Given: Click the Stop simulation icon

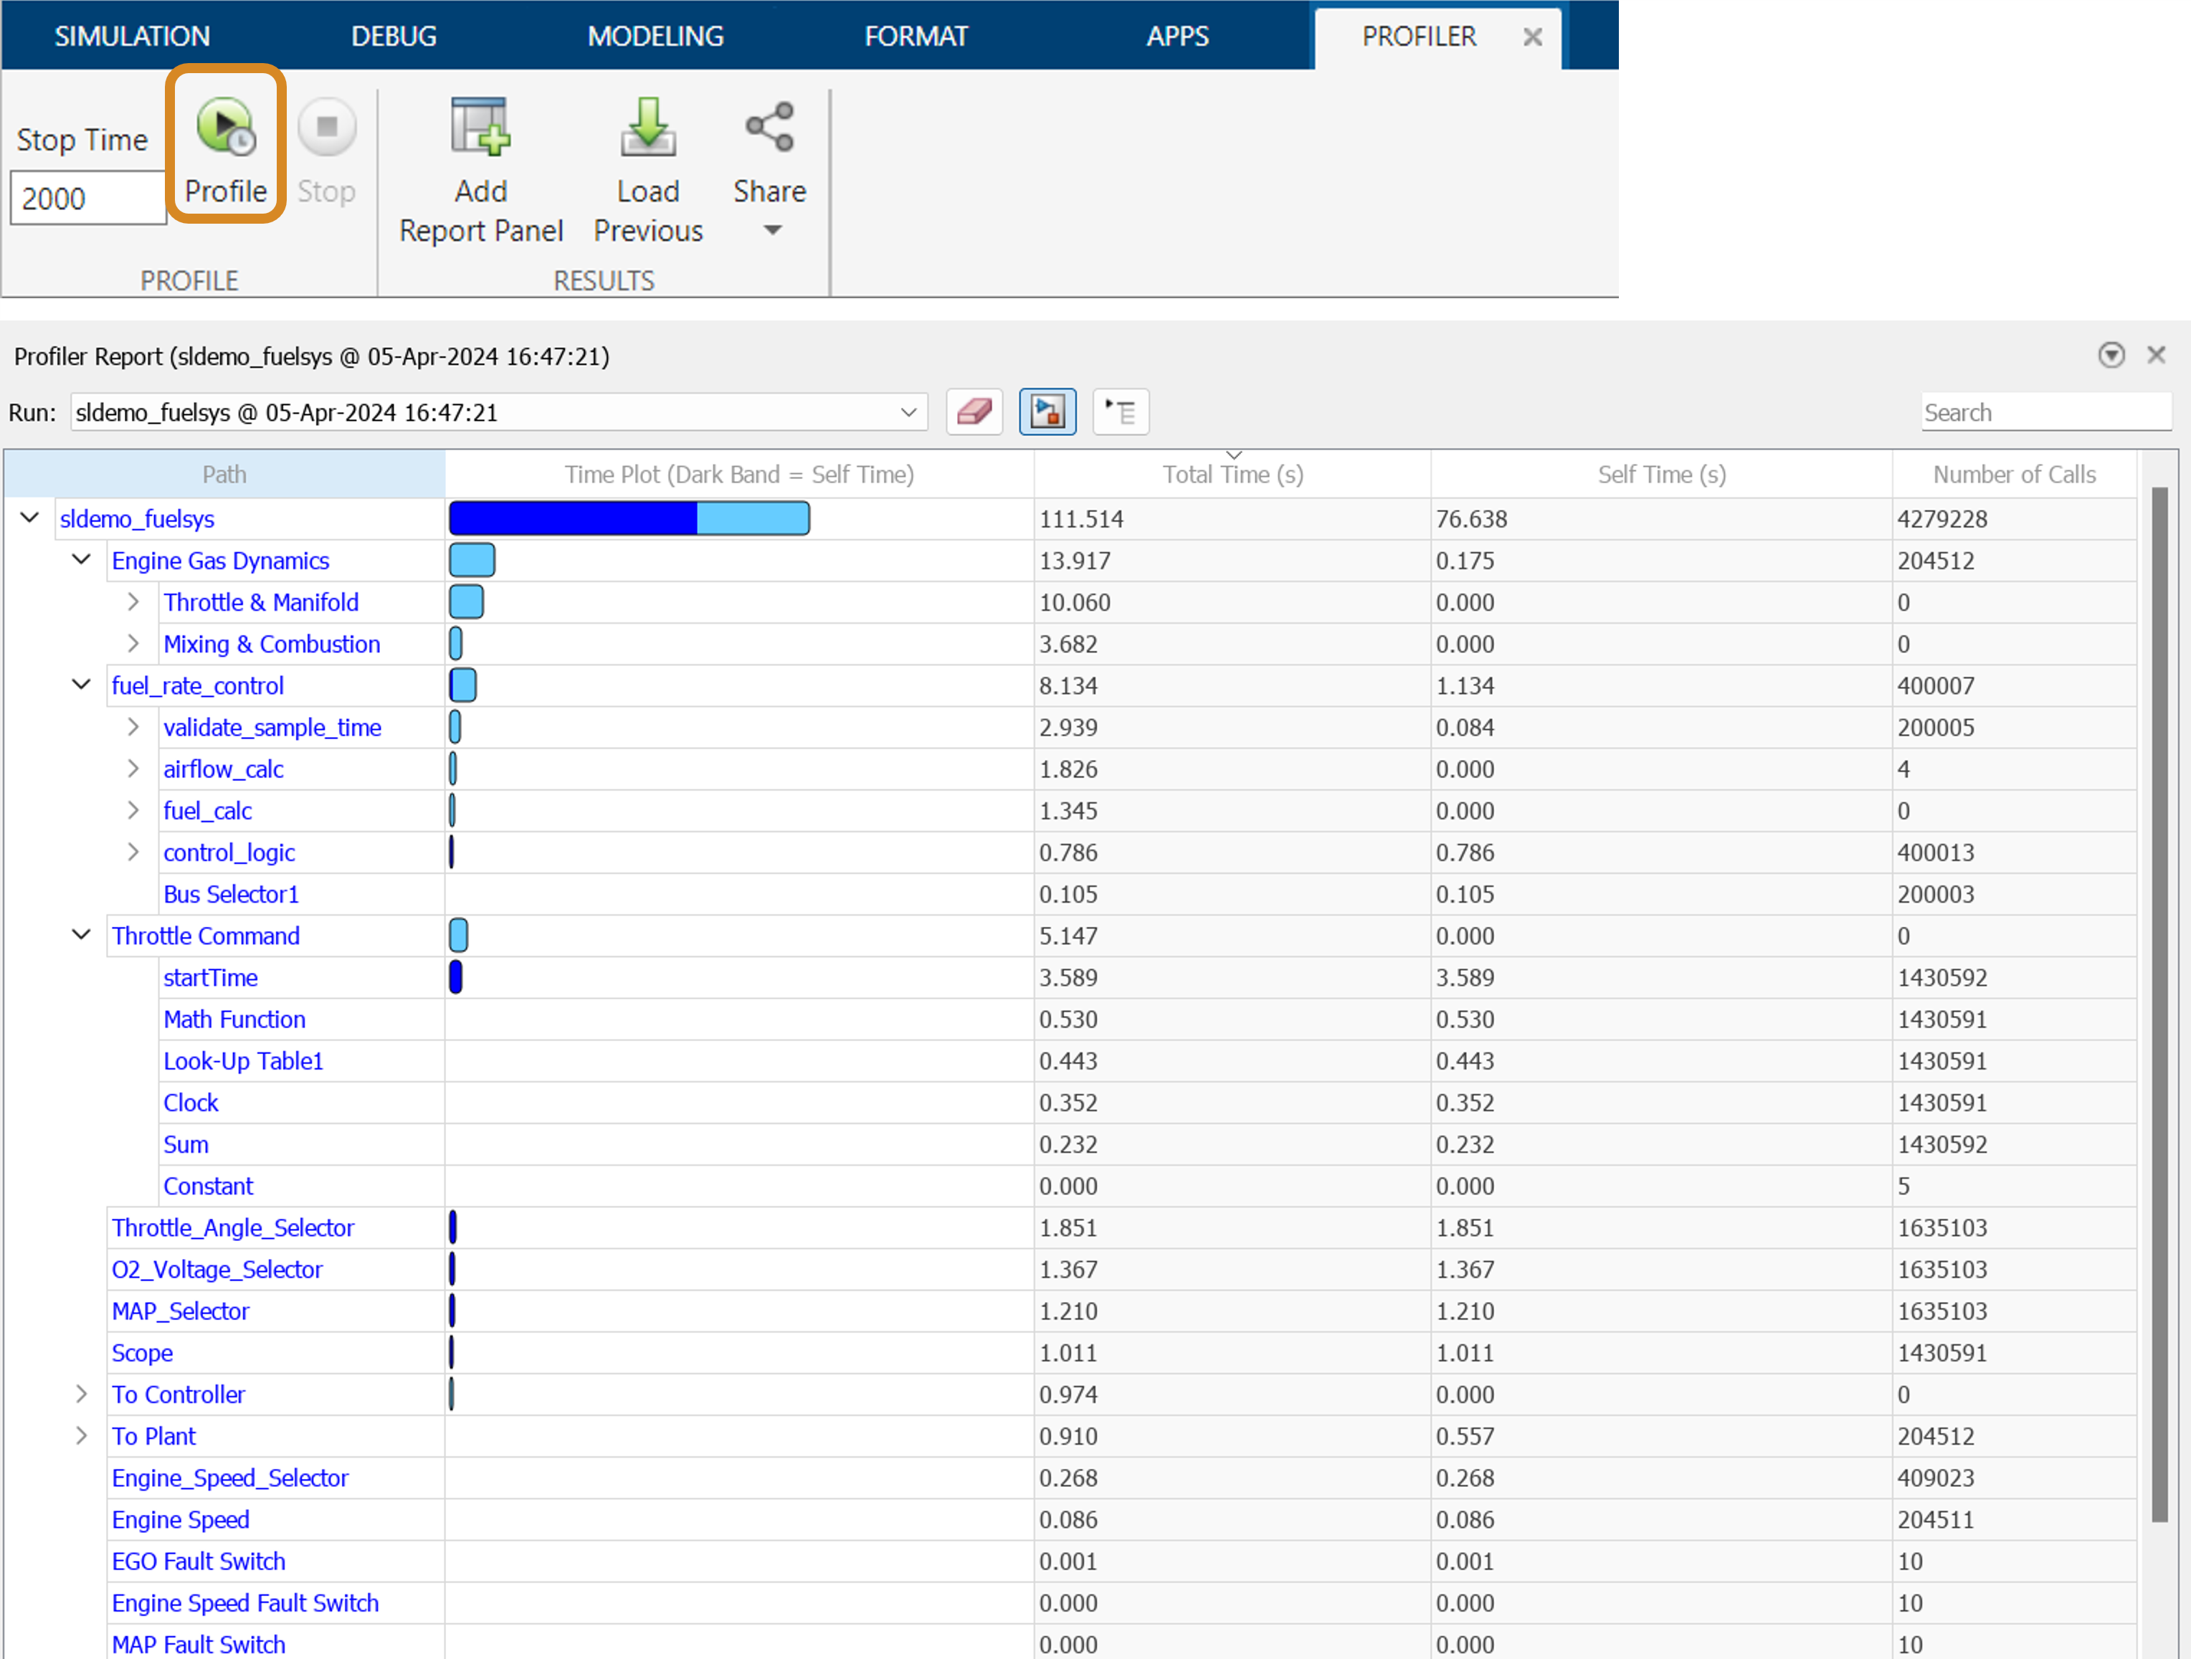Looking at the screenshot, I should pyautogui.click(x=326, y=128).
